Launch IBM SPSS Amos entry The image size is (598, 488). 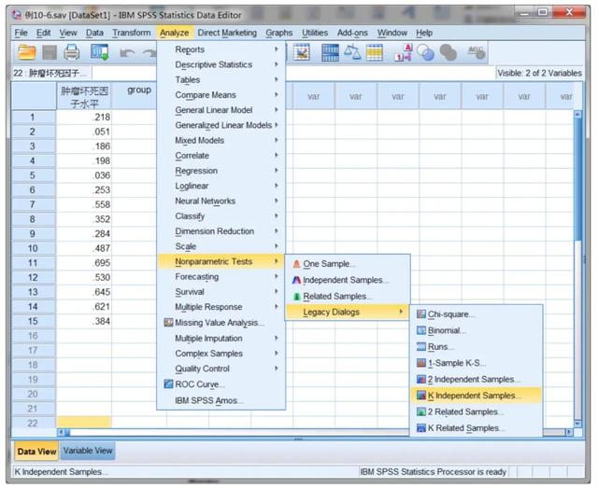[221, 401]
